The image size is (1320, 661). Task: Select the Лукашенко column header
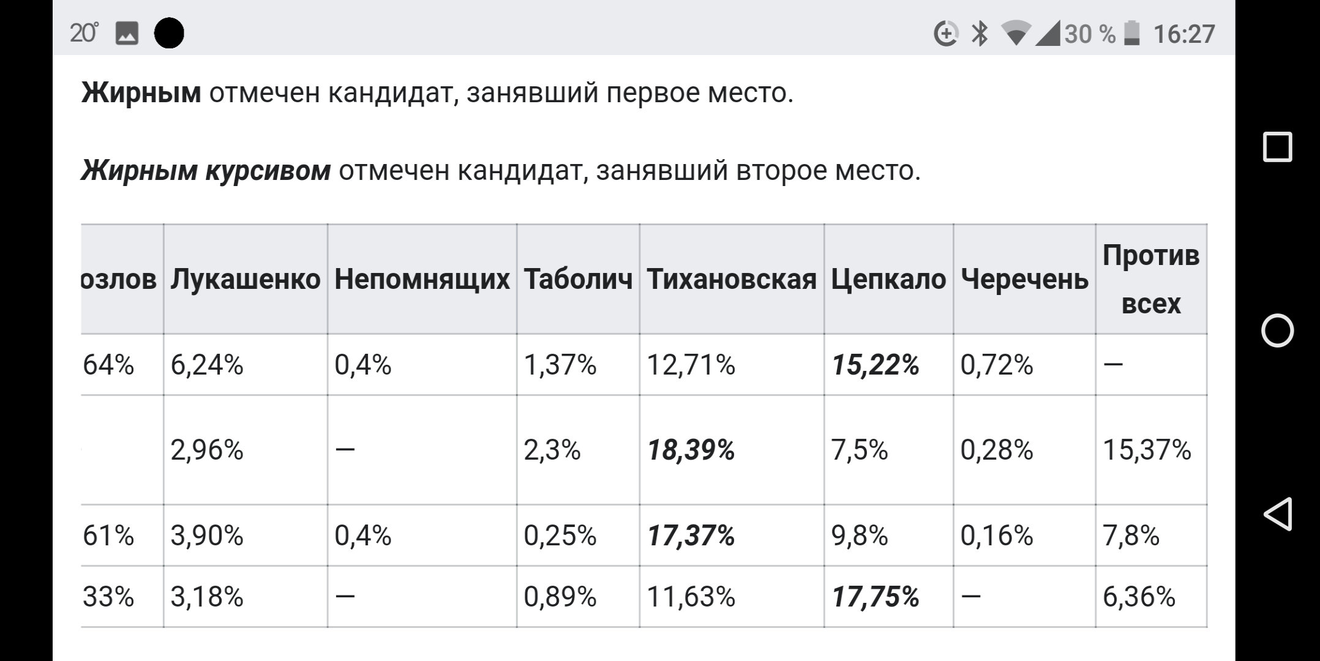tap(246, 279)
